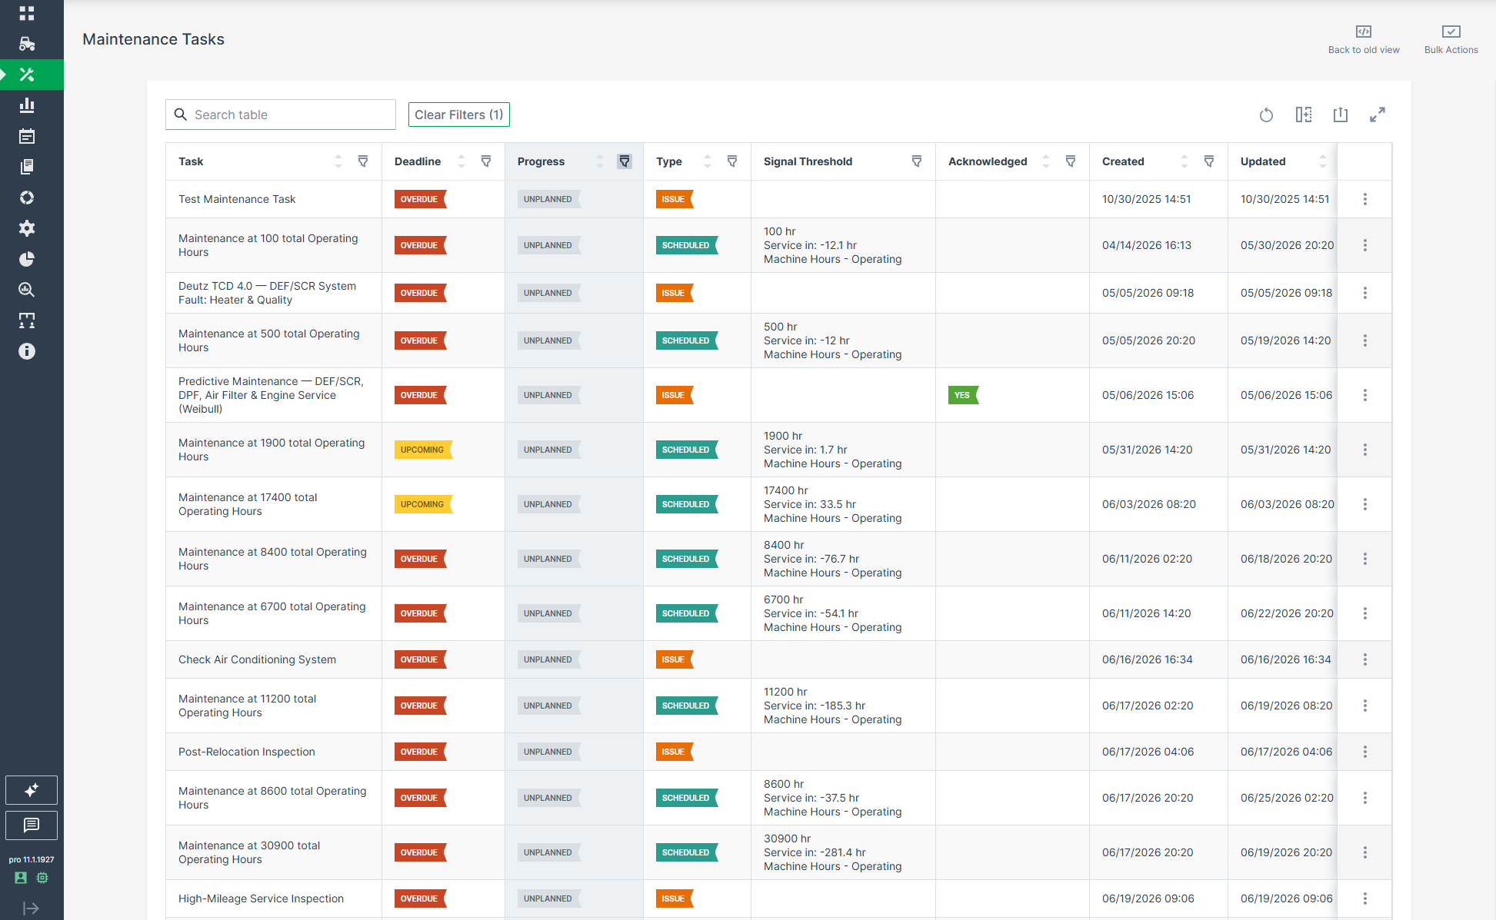Sort the table by Created column
This screenshot has width=1496, height=920.
1184,161
